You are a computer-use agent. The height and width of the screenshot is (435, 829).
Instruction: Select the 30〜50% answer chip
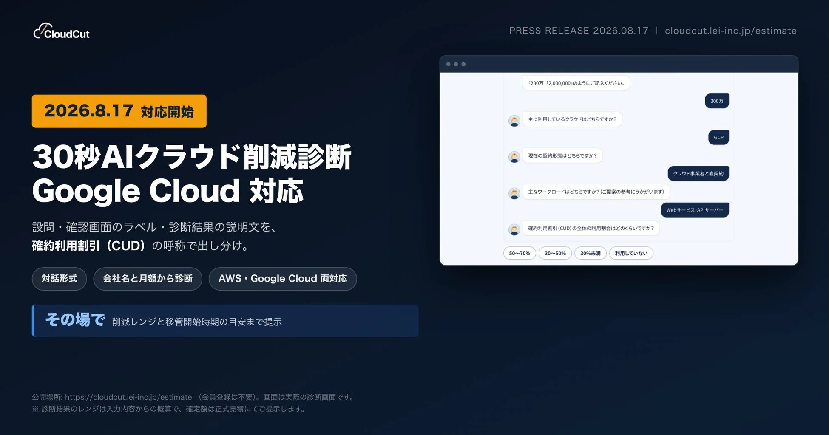(x=555, y=253)
